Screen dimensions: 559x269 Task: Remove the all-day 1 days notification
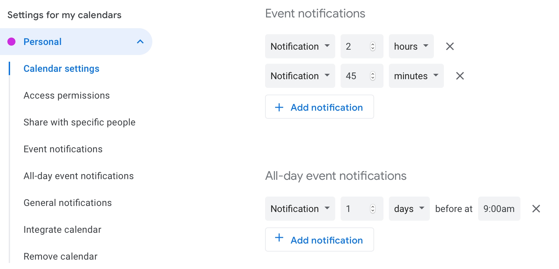pos(536,209)
